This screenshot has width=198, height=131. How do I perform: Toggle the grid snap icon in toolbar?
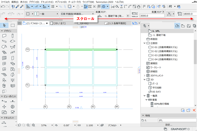point(53,7)
